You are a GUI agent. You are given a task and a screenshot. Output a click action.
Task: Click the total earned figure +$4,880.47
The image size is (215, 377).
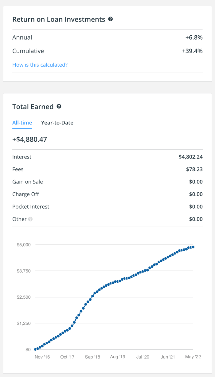[29, 139]
